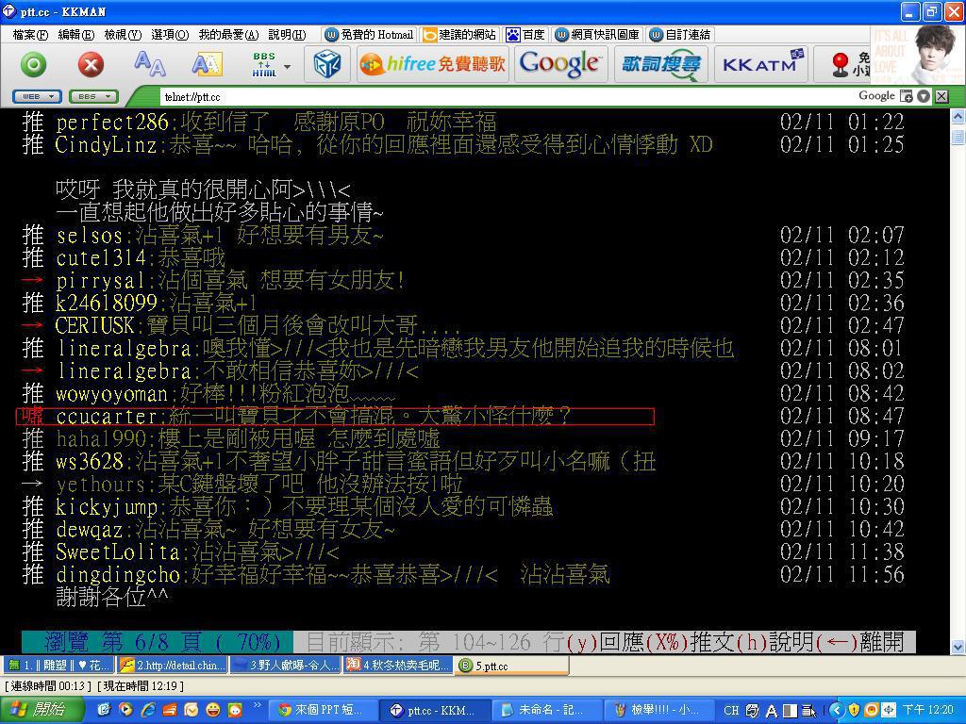Click the blue dice cube icon

327,64
